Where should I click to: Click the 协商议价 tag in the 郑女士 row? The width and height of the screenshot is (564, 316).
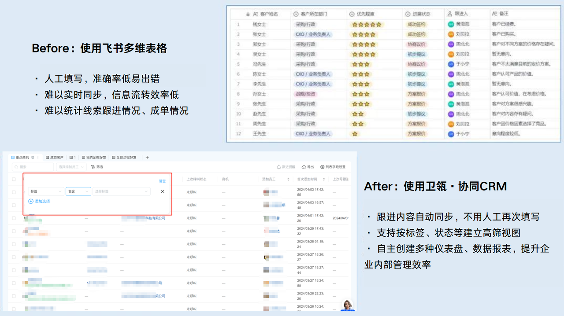click(416, 44)
